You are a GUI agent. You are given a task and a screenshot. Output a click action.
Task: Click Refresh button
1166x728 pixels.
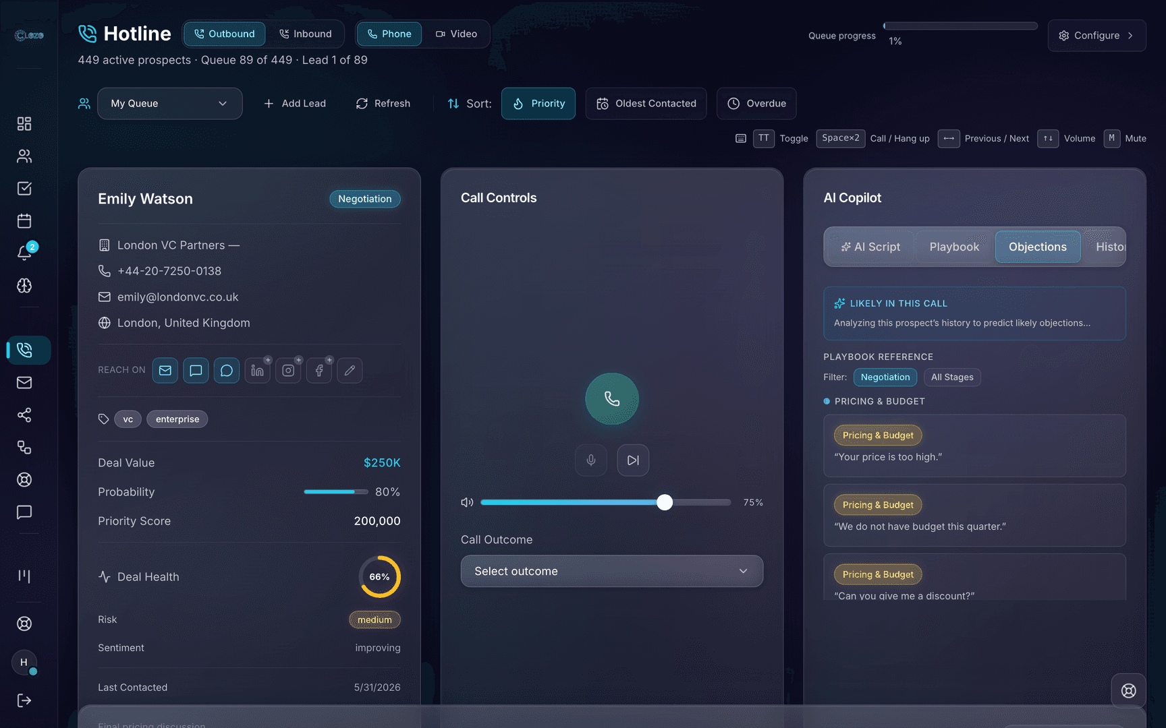click(383, 103)
